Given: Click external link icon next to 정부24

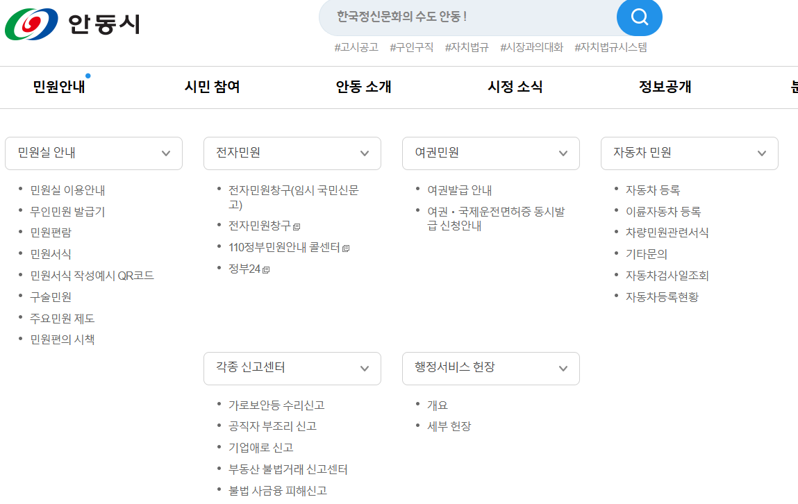Looking at the screenshot, I should point(265,269).
